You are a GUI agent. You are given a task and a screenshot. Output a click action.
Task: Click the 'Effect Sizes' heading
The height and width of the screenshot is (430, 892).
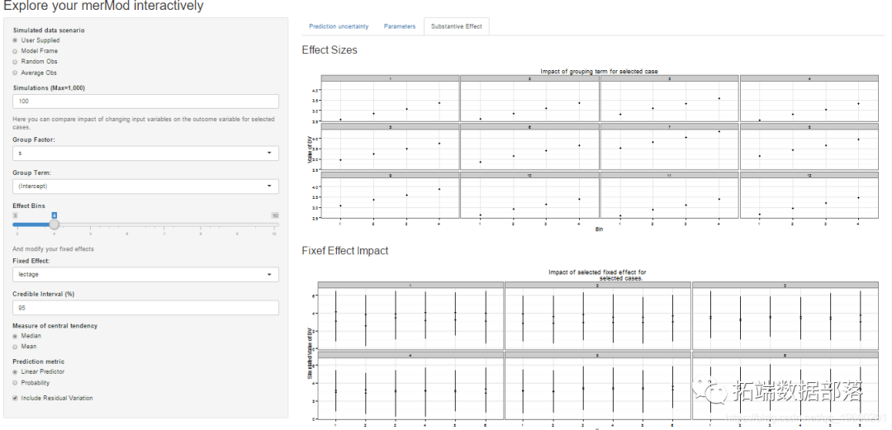[330, 50]
